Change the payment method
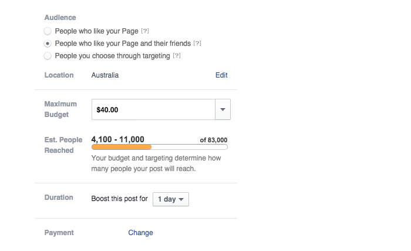 click(x=140, y=233)
